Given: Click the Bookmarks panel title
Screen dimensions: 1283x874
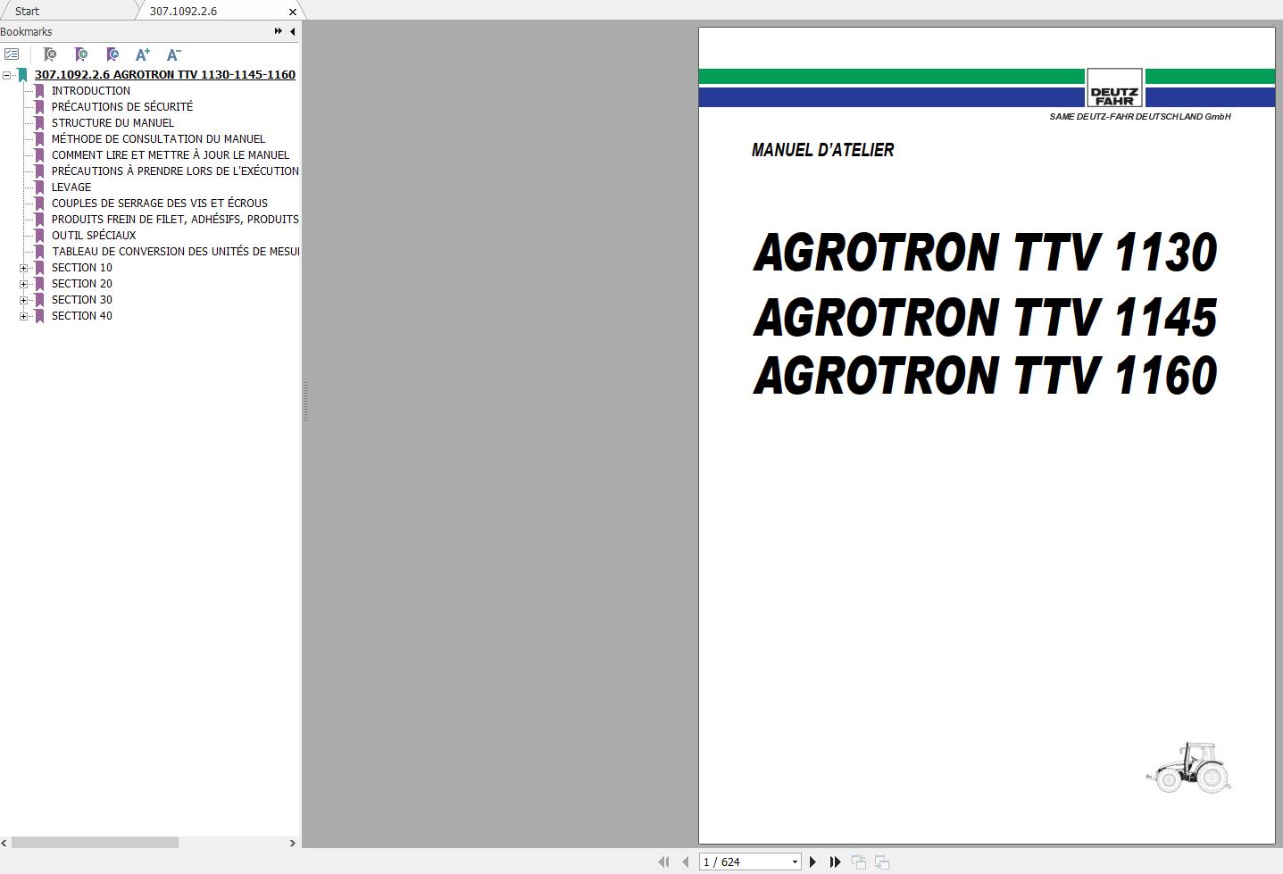Looking at the screenshot, I should 27,31.
